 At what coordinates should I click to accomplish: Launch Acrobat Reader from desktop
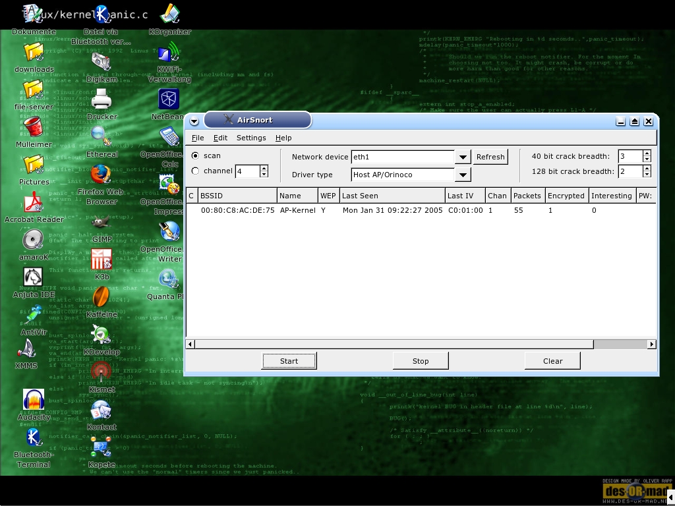click(x=34, y=202)
